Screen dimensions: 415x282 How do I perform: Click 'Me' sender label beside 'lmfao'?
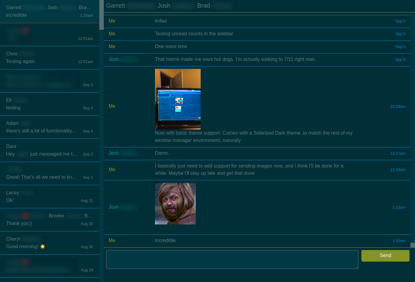point(112,21)
